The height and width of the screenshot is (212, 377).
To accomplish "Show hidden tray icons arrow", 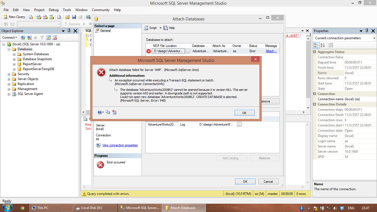I will coord(308,208).
